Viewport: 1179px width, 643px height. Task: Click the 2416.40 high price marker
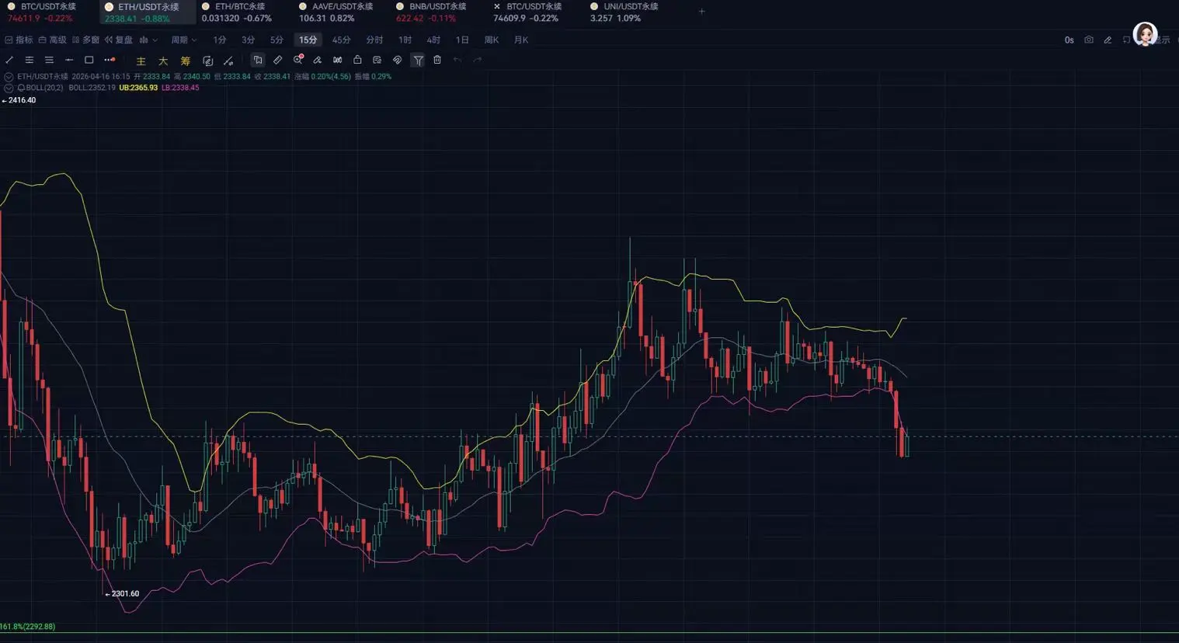(19, 100)
